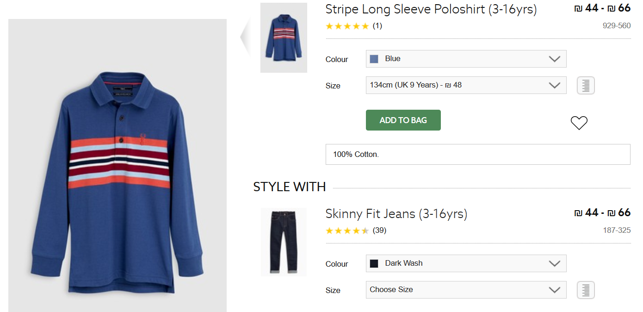Viewport: 643px width, 312px height.
Task: Select the striped poloshirt thumbnail
Action: click(284, 37)
